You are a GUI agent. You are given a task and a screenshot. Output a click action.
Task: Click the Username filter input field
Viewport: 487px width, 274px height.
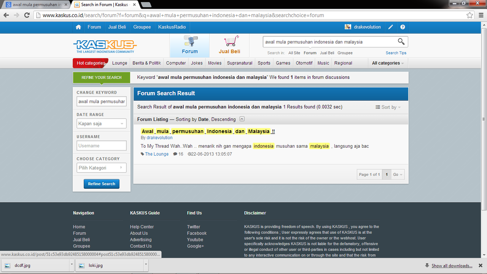102,146
